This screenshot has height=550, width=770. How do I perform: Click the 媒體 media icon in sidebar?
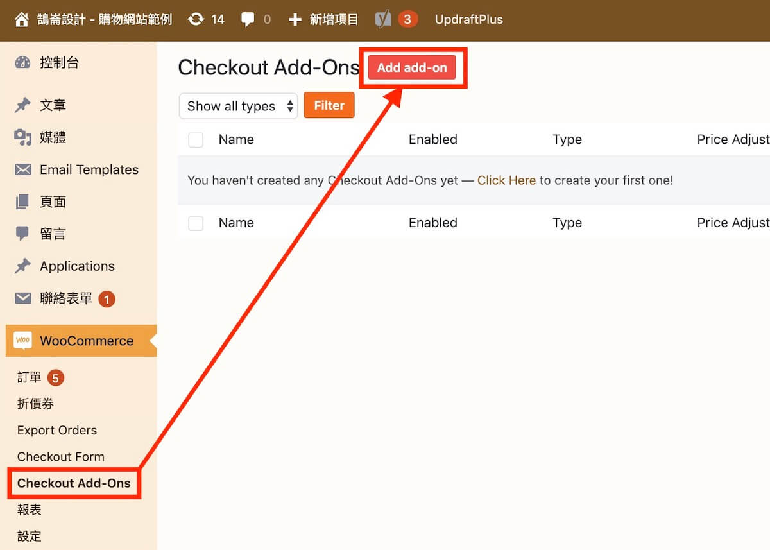point(22,137)
